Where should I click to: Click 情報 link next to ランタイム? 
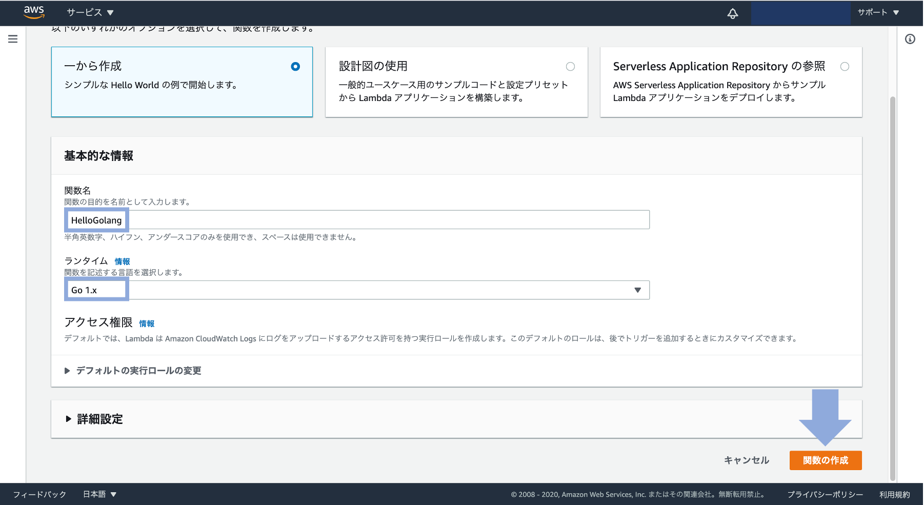(123, 261)
